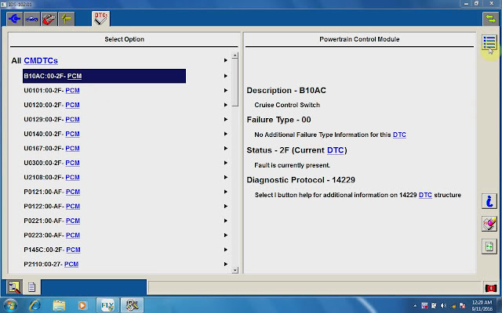Click the document page icon at bottom left
Image resolution: width=502 pixels, height=313 pixels.
(x=31, y=287)
